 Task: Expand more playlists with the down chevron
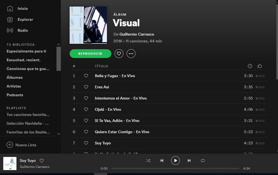pos(58,134)
